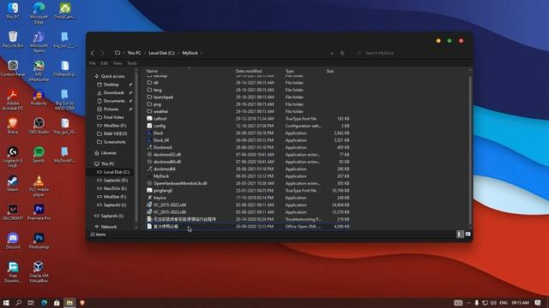Open taskbar Search magnifier

[x=19, y=303]
